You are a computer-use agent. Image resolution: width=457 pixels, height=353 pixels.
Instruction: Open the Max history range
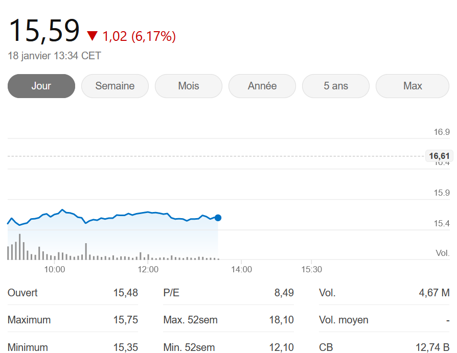coord(413,86)
